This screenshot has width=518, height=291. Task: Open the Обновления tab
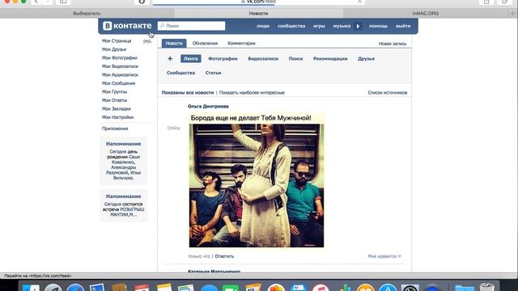click(205, 43)
